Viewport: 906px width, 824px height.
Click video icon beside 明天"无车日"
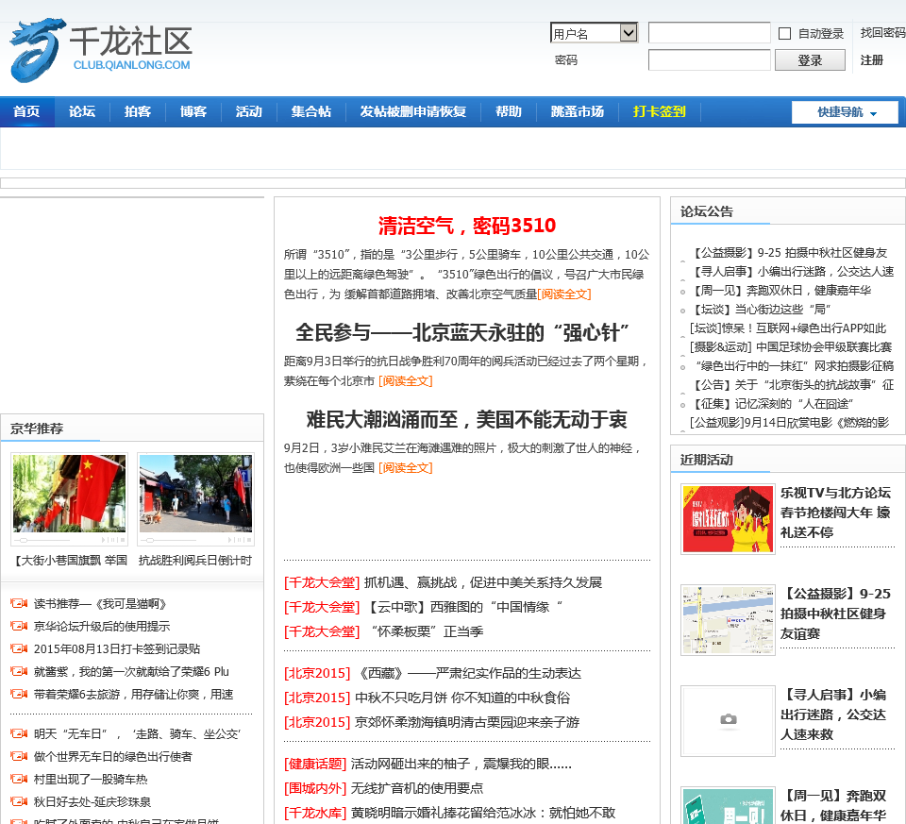[19, 733]
